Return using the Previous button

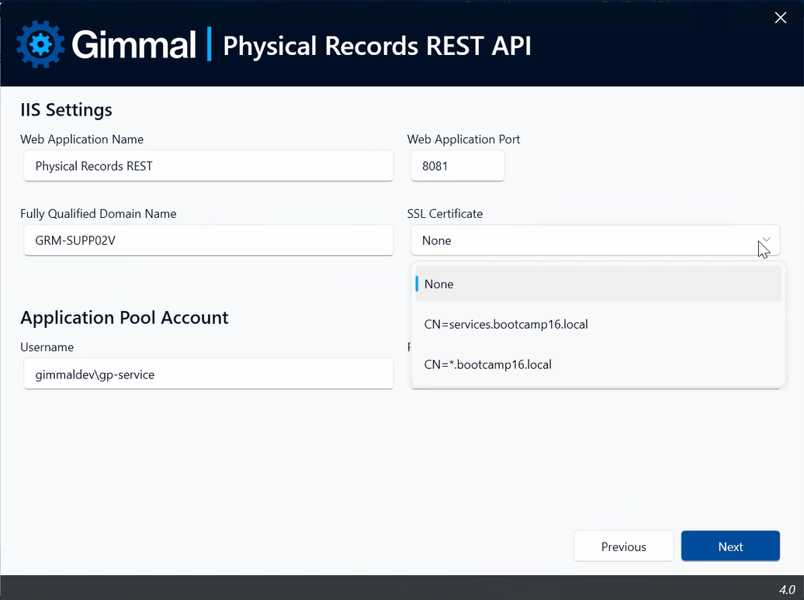tap(623, 547)
